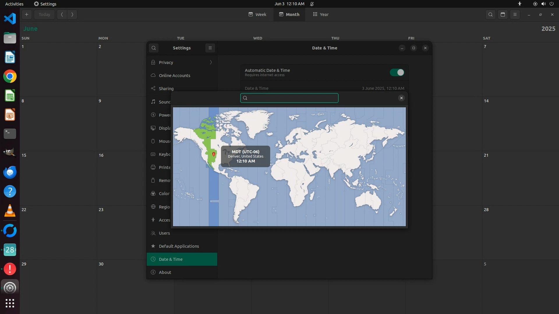Image resolution: width=559 pixels, height=314 pixels.
Task: Click Denver location pin on map
Action: pos(214,154)
